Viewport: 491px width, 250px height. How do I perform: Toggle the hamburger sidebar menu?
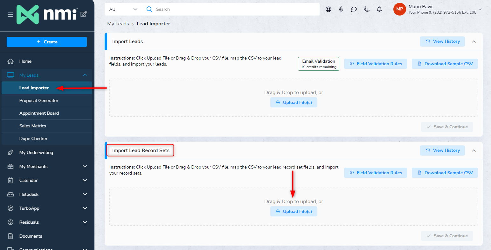click(10, 15)
